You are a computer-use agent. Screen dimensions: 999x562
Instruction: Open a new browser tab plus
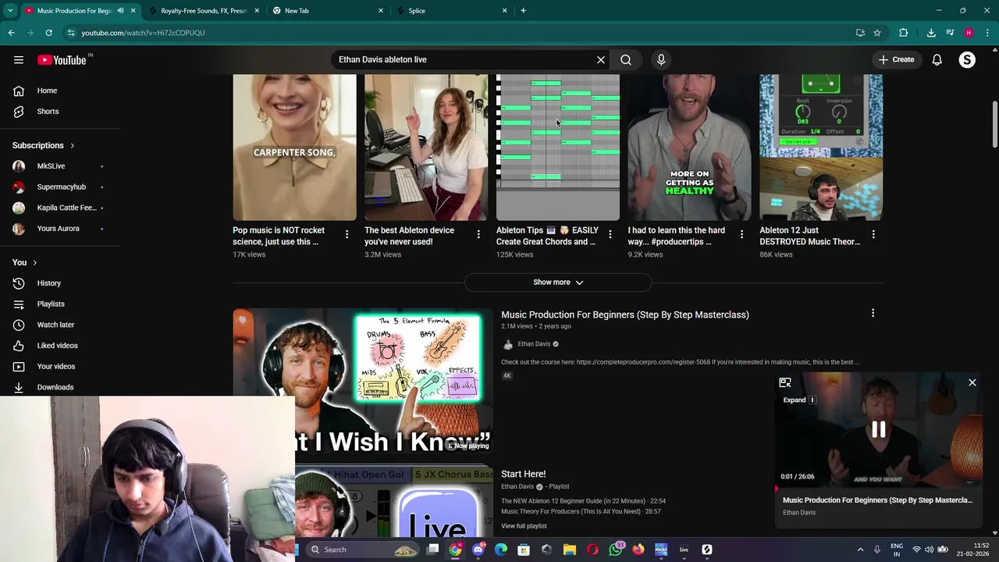[x=523, y=11]
